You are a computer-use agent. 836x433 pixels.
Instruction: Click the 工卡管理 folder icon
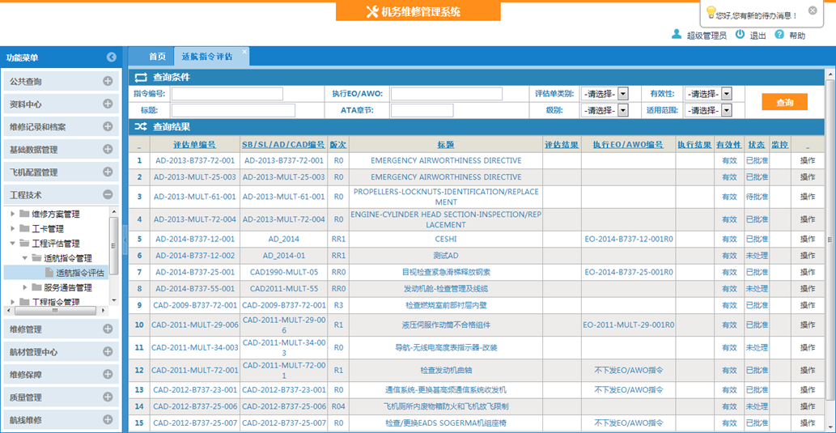[24, 229]
